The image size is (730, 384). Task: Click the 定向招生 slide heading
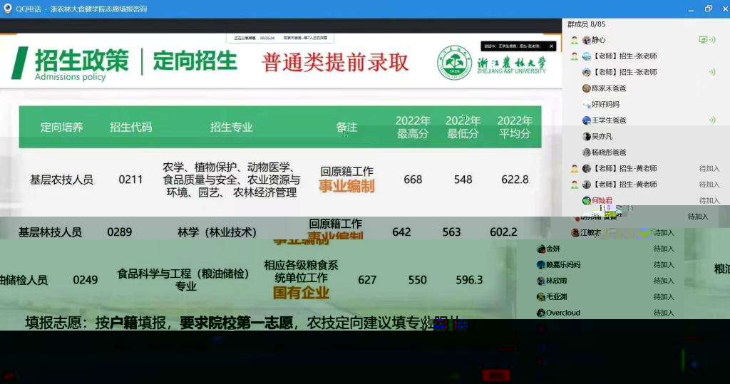[195, 61]
